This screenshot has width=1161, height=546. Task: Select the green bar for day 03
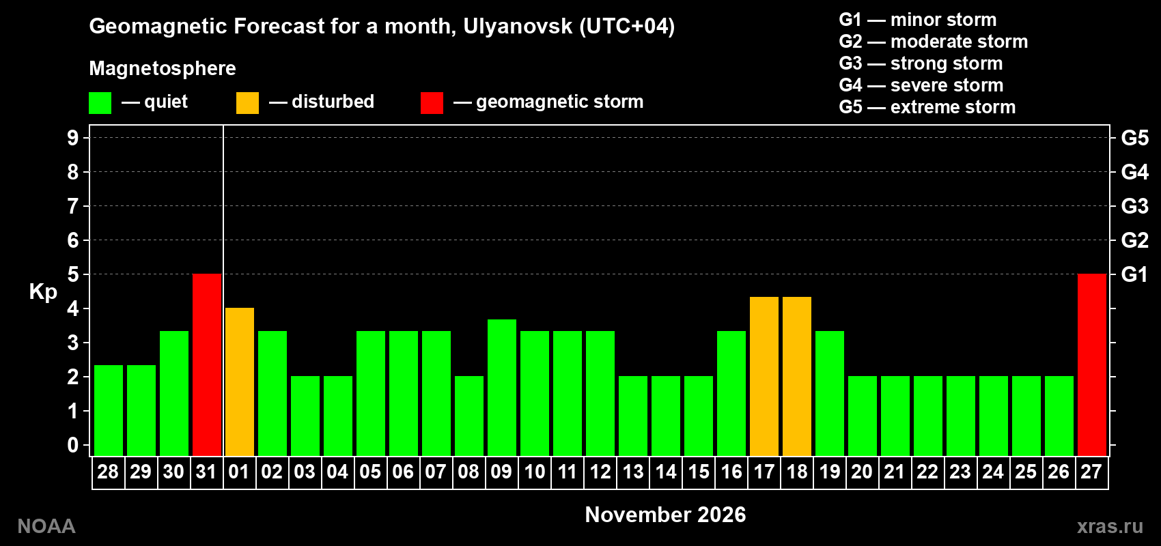[305, 416]
